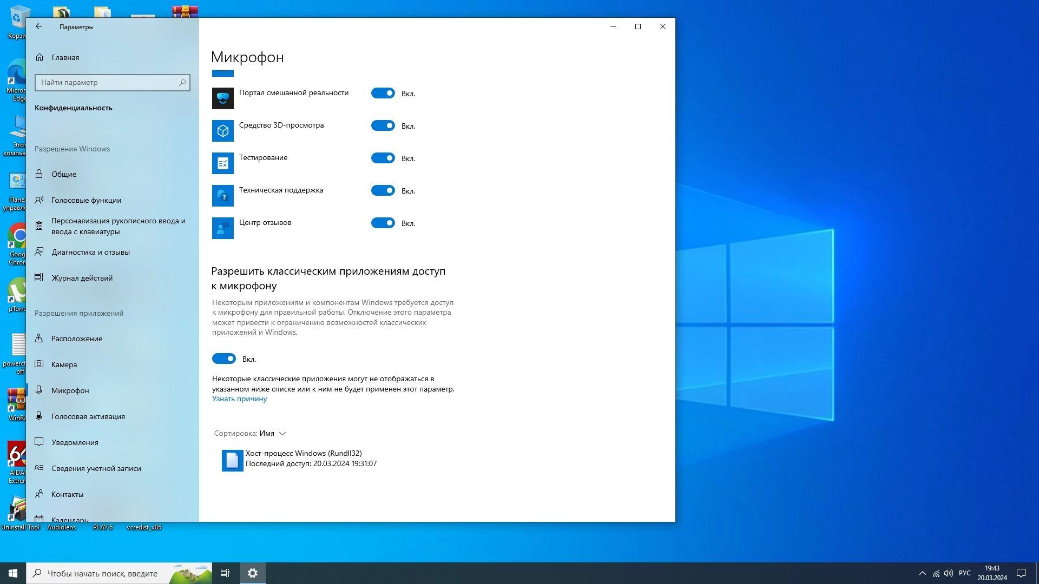Toggle microphone access for Техническая поддержка

[x=383, y=190]
